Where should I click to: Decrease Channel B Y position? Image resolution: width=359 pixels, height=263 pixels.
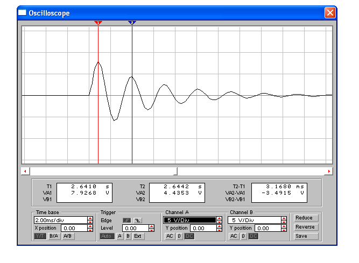pyautogui.click(x=284, y=230)
